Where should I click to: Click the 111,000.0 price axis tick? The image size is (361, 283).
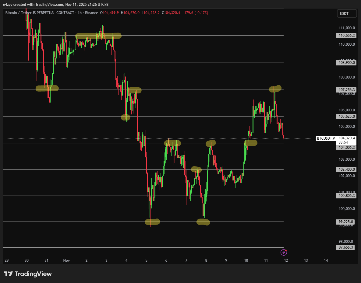pos(347,28)
